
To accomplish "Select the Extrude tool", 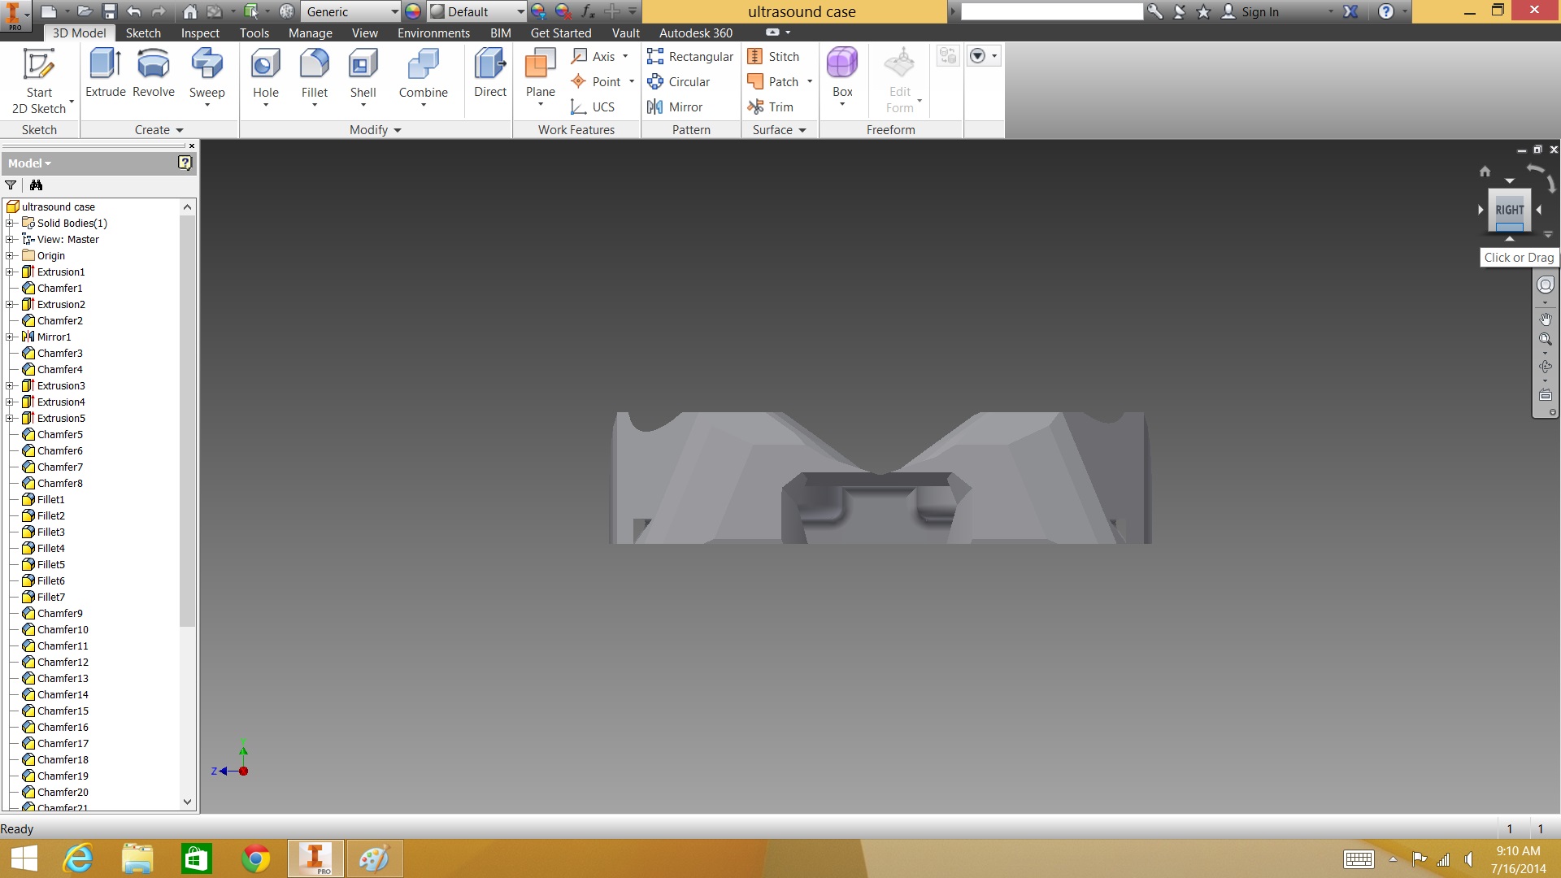I will coord(106,75).
